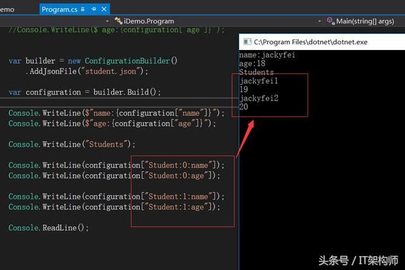Toggle pin on Program.cs tab
The image size is (405, 270).
(x=94, y=9)
